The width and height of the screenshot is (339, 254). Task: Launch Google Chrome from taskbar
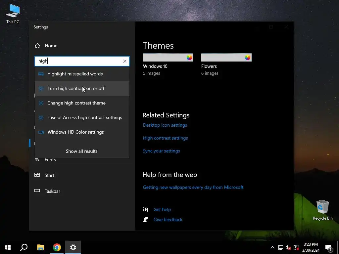(57, 247)
